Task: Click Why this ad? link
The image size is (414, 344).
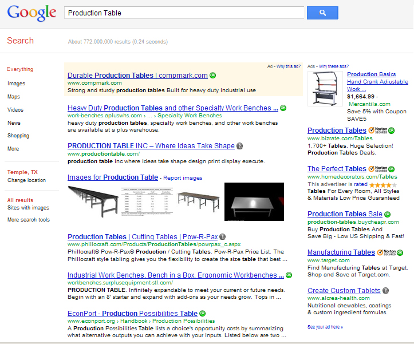Action: (289, 66)
